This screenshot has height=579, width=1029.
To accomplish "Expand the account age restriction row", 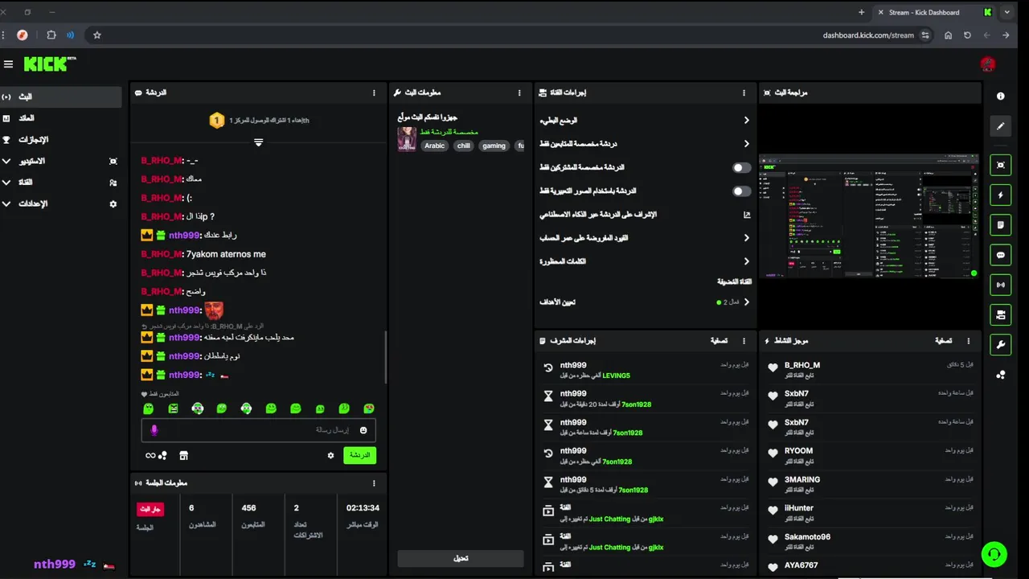I will (x=646, y=238).
